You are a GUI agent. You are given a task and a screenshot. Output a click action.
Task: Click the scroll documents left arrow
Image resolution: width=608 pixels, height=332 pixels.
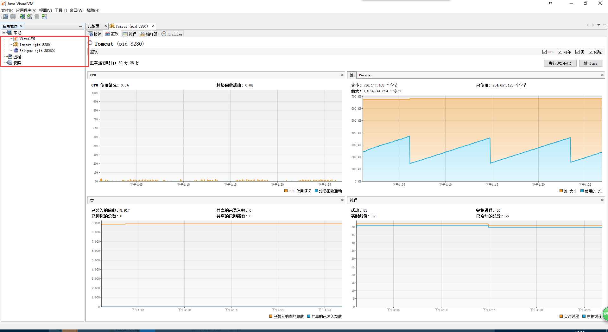(x=587, y=25)
